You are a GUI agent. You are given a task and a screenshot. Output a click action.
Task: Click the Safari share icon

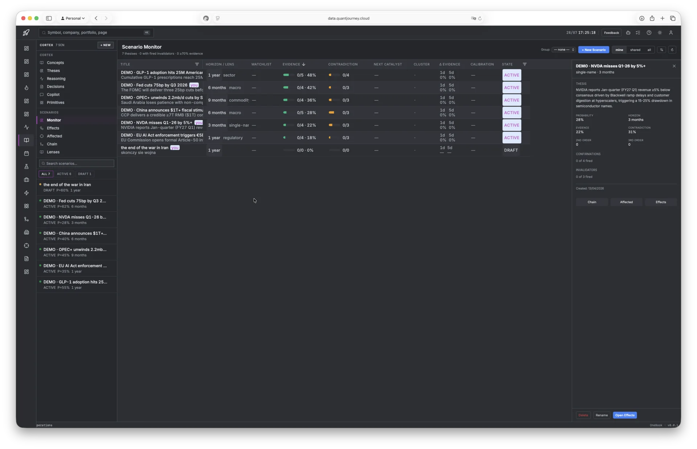coord(652,18)
